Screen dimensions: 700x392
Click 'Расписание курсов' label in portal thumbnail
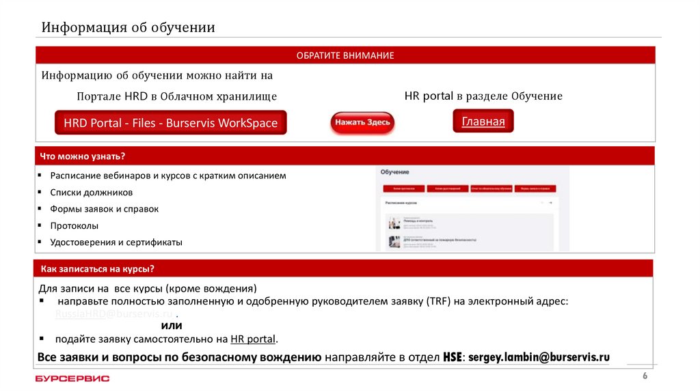coord(401,203)
